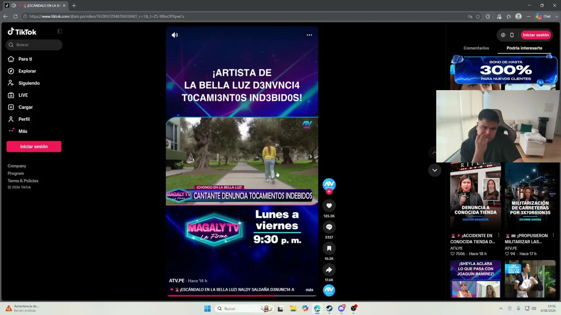The image size is (561, 315).
Task: Open File Explorer from the taskbar
Action: 293,308
